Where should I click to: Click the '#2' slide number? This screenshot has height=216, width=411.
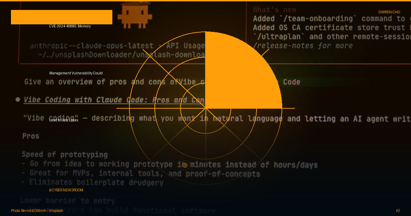click(x=398, y=211)
